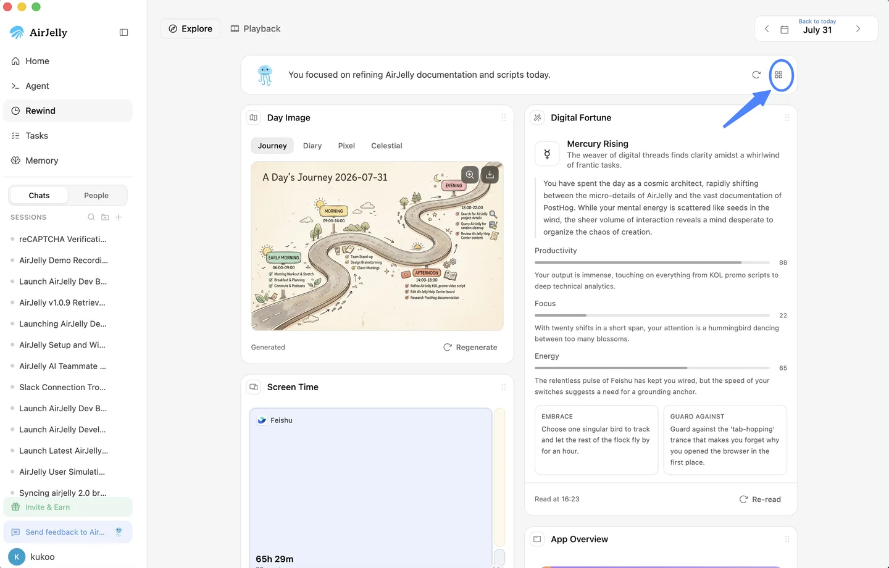
Task: Open the Feishu screen time block
Action: point(371,488)
